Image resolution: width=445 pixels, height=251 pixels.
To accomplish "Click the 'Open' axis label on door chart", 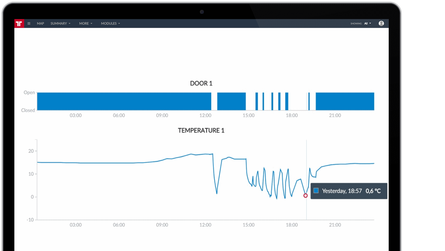I will tap(29, 92).
